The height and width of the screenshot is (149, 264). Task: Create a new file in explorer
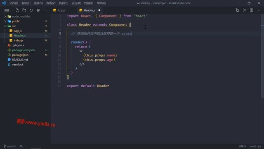coord(17,10)
